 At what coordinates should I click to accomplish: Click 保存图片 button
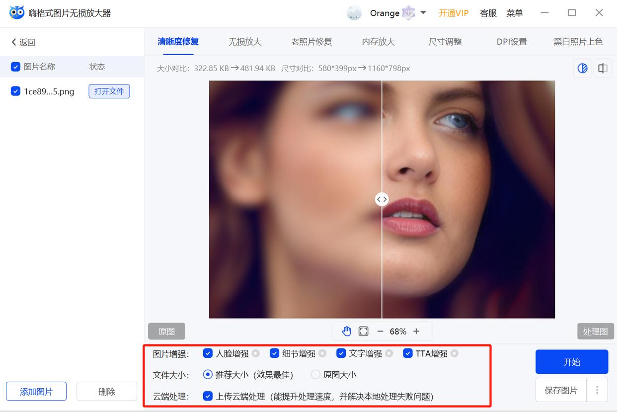tap(561, 390)
